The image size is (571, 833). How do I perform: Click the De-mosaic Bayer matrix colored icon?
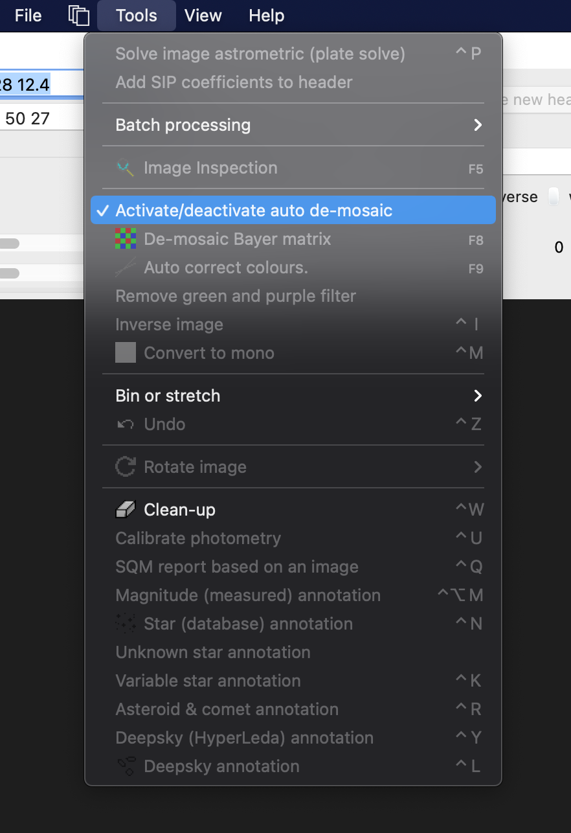(x=126, y=239)
